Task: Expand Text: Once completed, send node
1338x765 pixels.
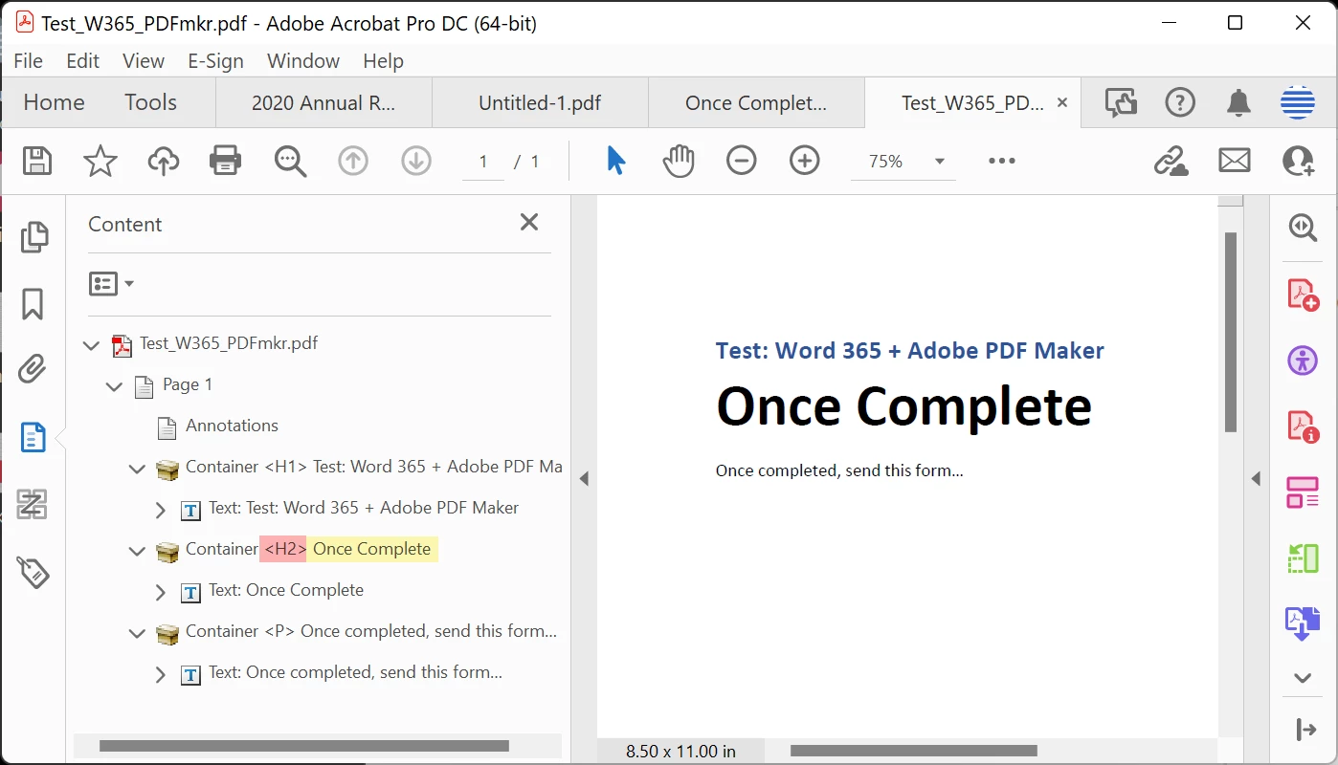Action: 161,674
